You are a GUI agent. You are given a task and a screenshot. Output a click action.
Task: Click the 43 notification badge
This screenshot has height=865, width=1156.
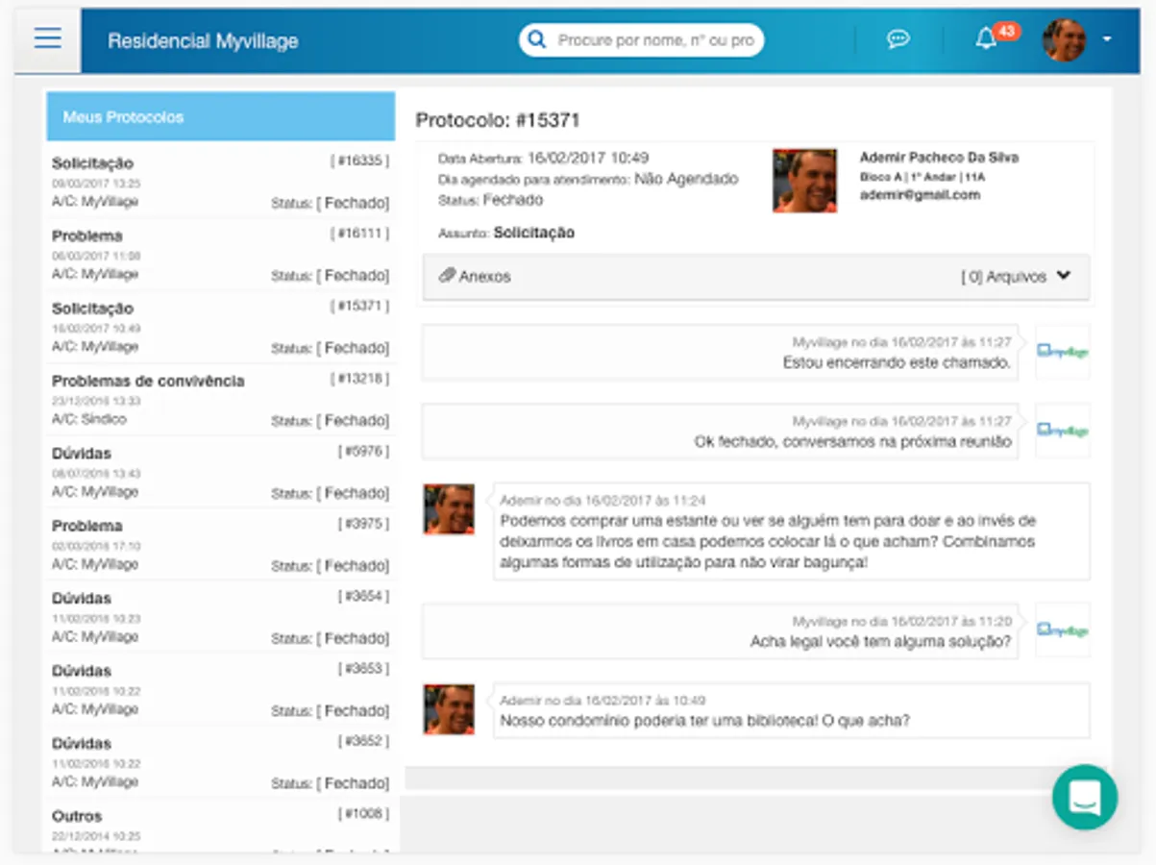pos(1006,31)
